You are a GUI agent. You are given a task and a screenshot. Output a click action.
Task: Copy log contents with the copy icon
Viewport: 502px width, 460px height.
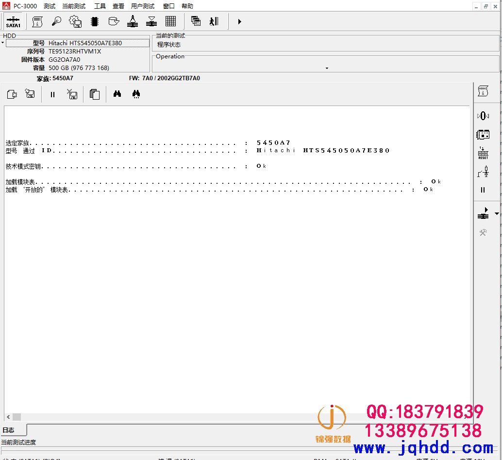95,94
